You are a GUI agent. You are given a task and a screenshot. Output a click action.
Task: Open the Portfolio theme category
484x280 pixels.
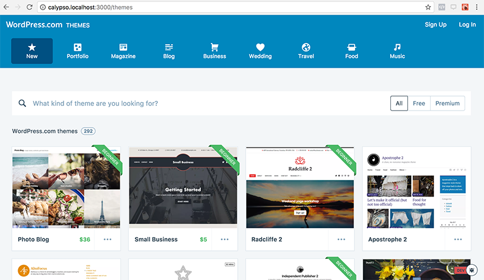click(x=77, y=51)
